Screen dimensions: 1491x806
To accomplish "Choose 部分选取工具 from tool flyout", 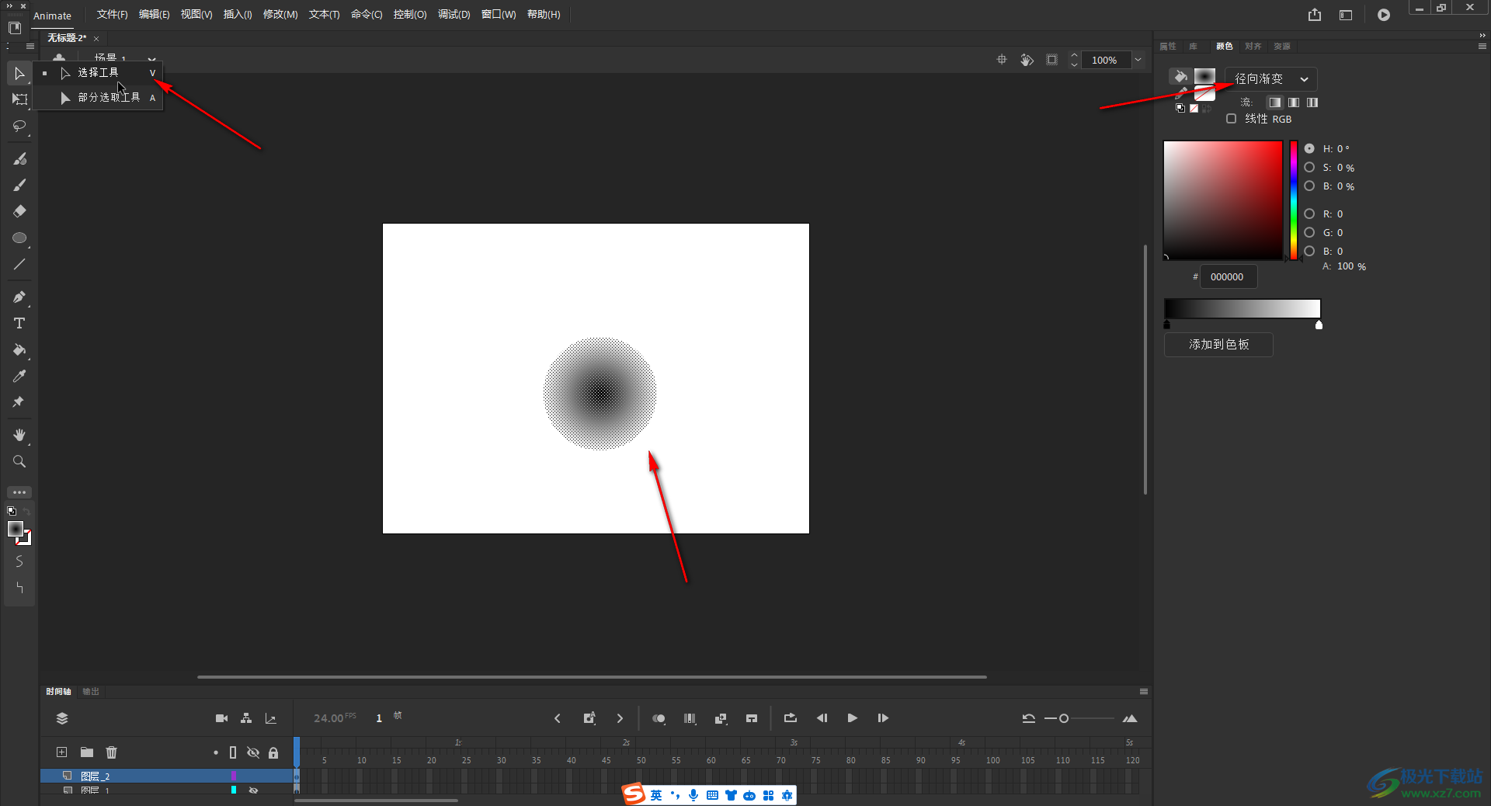I will click(x=99, y=97).
